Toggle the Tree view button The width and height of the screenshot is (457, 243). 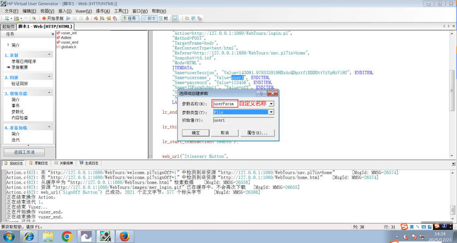coord(163,18)
